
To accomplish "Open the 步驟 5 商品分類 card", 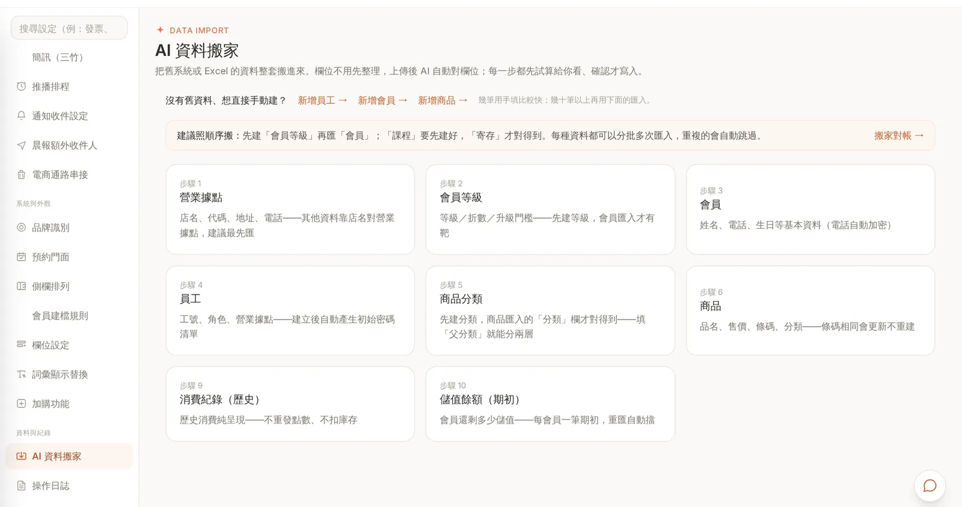I will tap(550, 311).
